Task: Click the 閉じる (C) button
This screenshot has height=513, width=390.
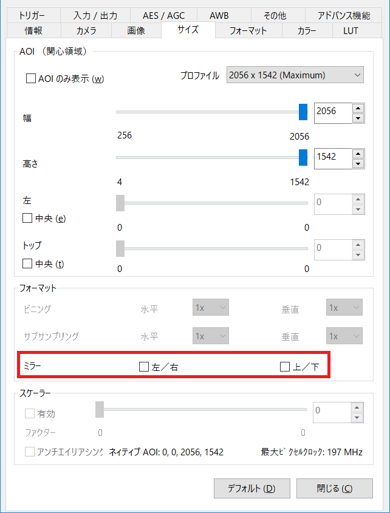Action: pos(335,488)
